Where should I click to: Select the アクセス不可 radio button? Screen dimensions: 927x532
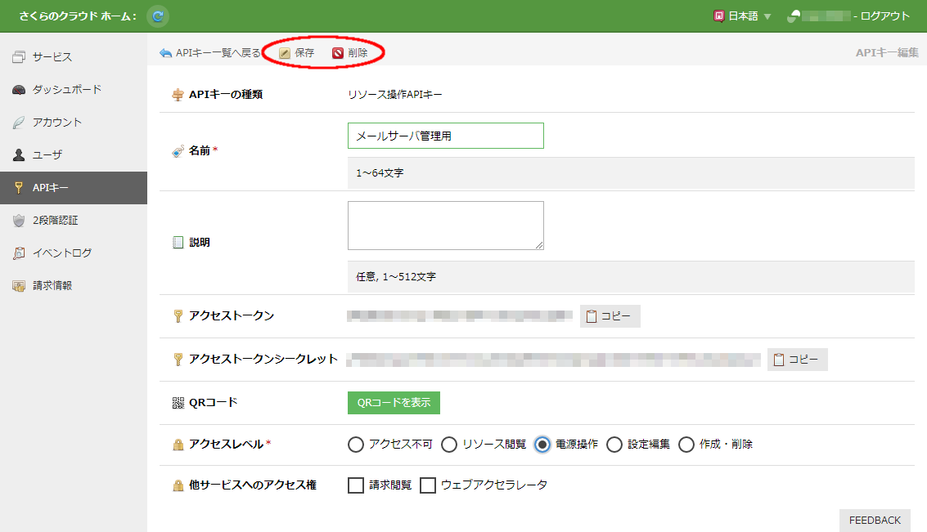click(x=356, y=445)
